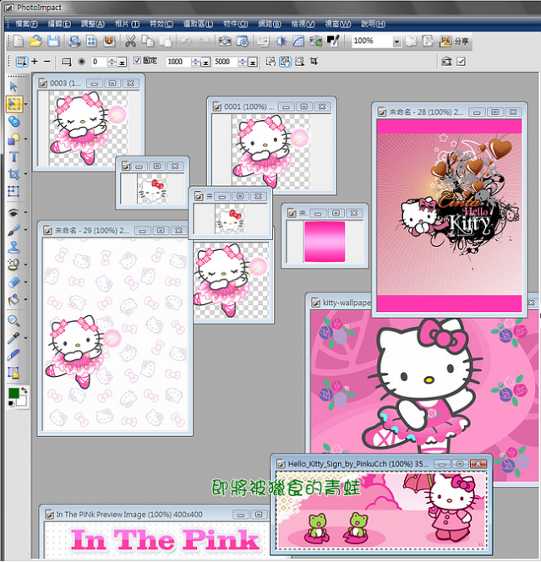The image size is (541, 562).
Task: Click the foreground green color swatch
Action: (14, 393)
